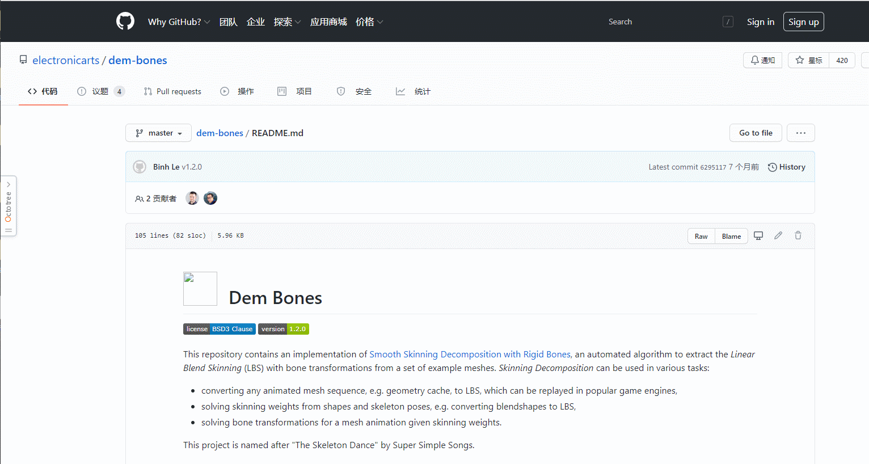Click the license BSD3 Clause badge

(220, 329)
